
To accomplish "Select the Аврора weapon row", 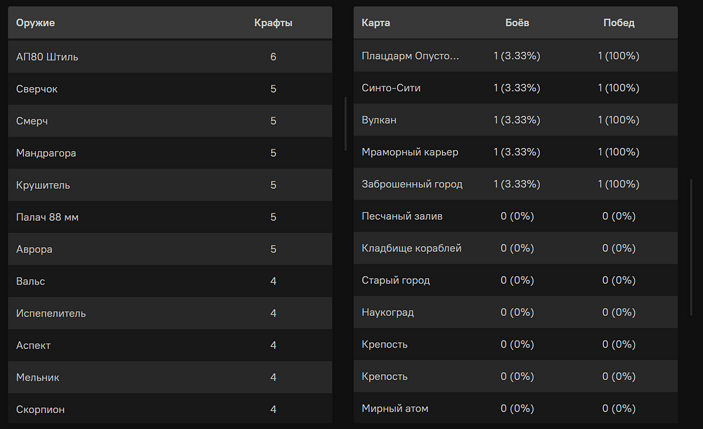I will (x=170, y=249).
